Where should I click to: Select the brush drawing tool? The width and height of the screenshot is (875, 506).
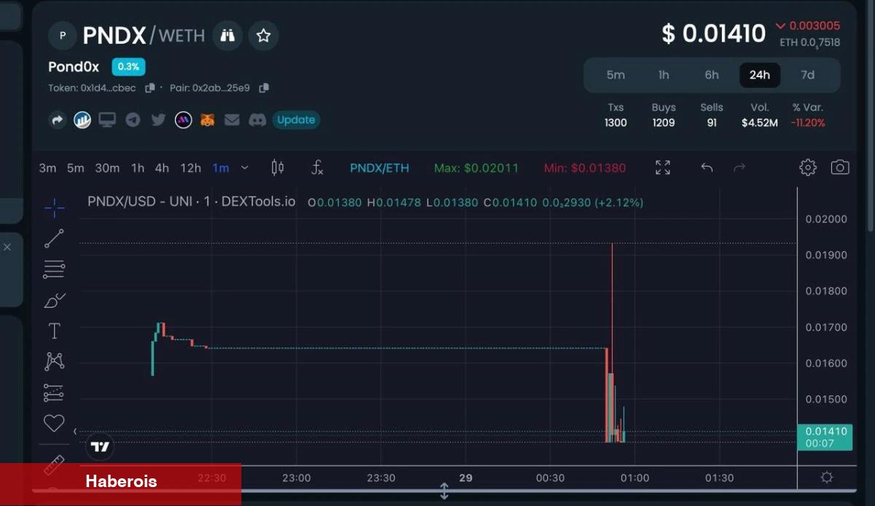(54, 300)
